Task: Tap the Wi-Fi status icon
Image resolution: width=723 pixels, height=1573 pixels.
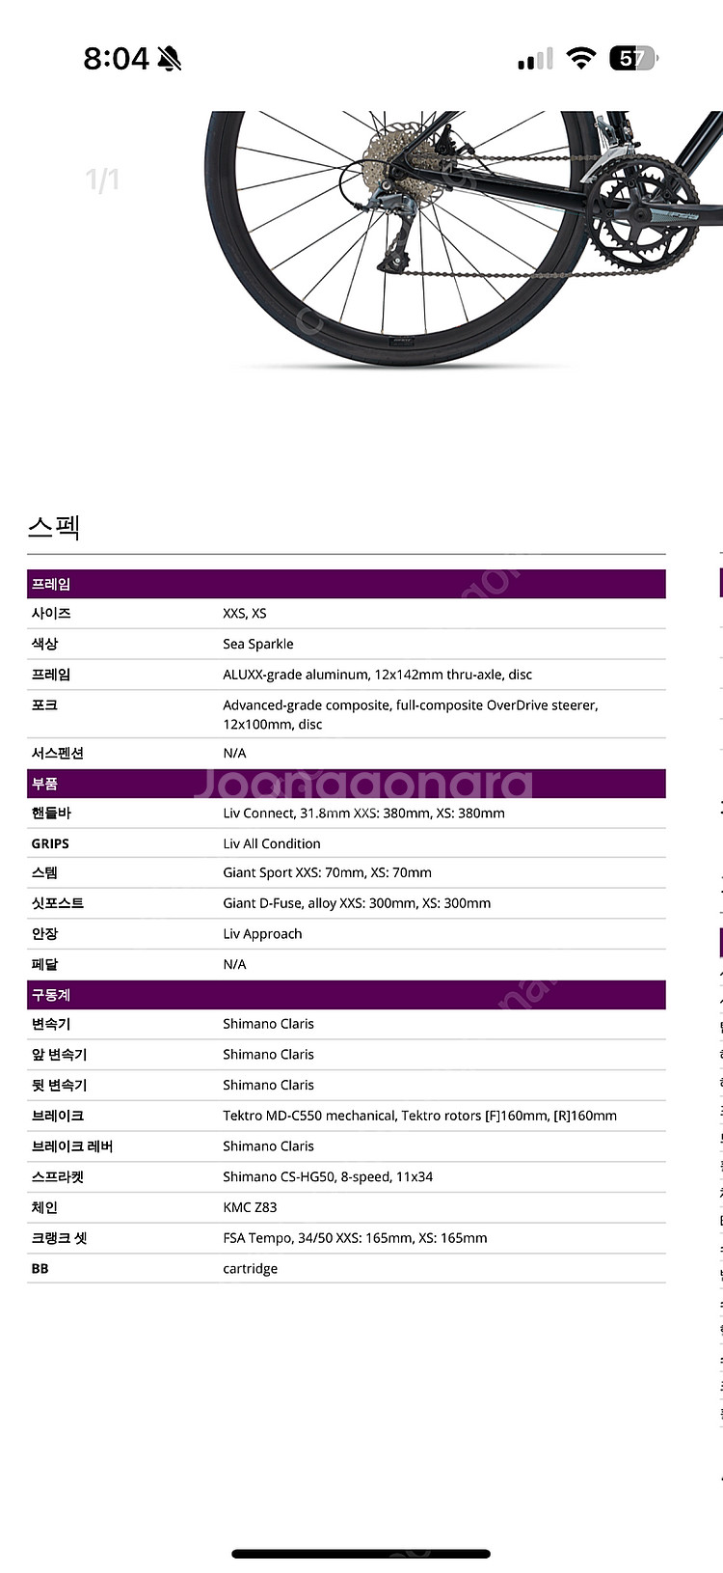Action: pyautogui.click(x=580, y=58)
